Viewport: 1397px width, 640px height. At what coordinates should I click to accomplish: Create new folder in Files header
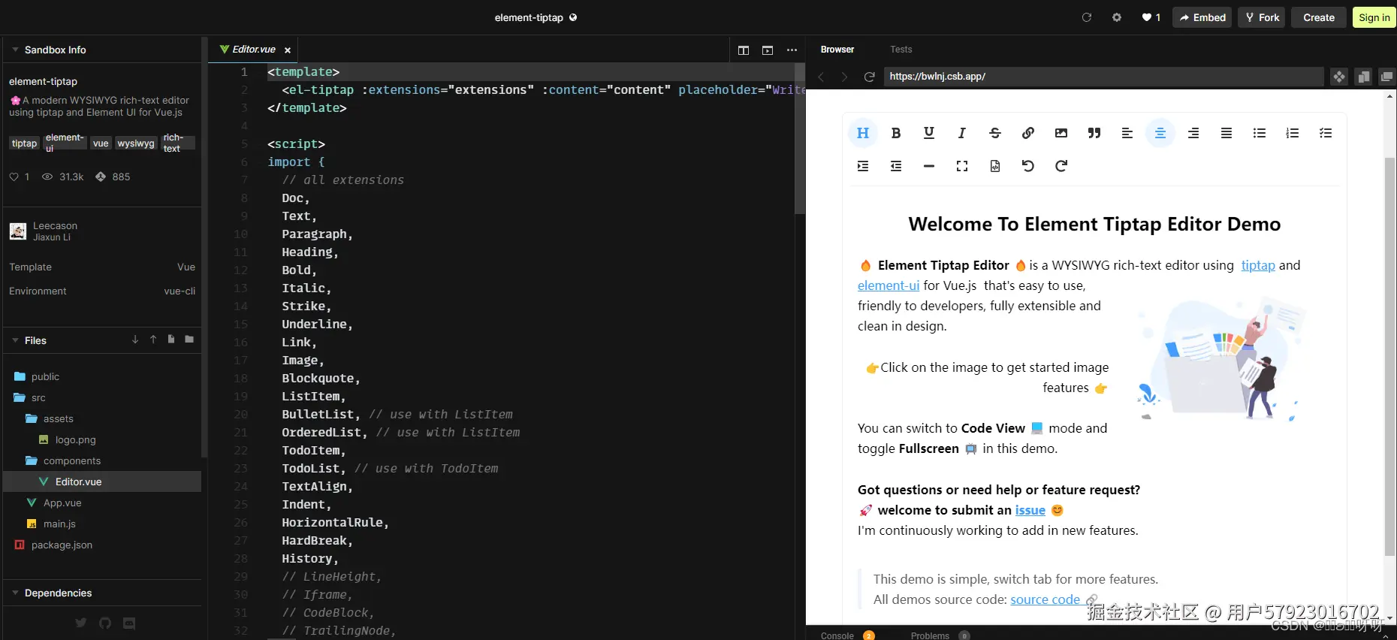click(189, 340)
